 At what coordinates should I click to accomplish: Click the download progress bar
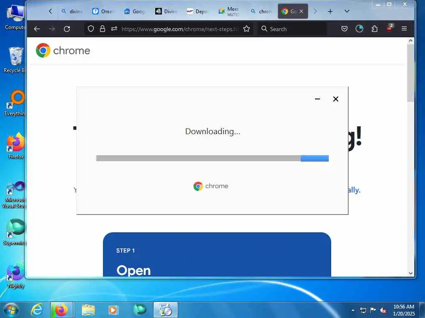[x=212, y=159]
